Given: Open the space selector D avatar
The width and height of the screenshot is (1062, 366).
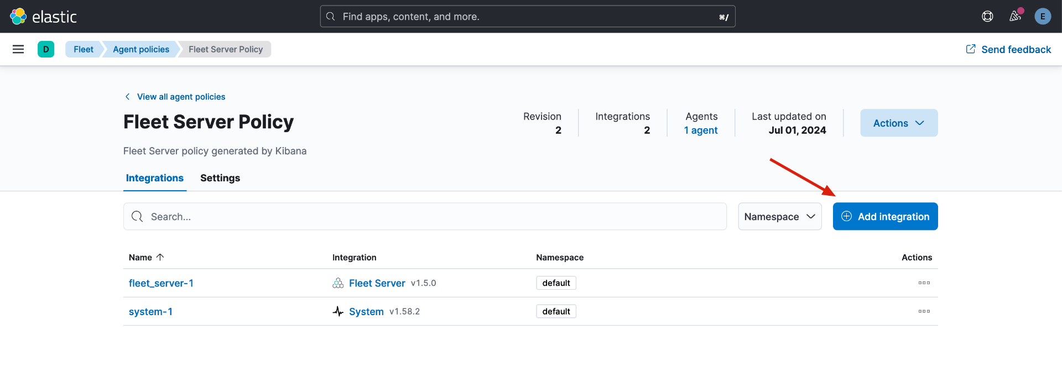Looking at the screenshot, I should (x=46, y=49).
